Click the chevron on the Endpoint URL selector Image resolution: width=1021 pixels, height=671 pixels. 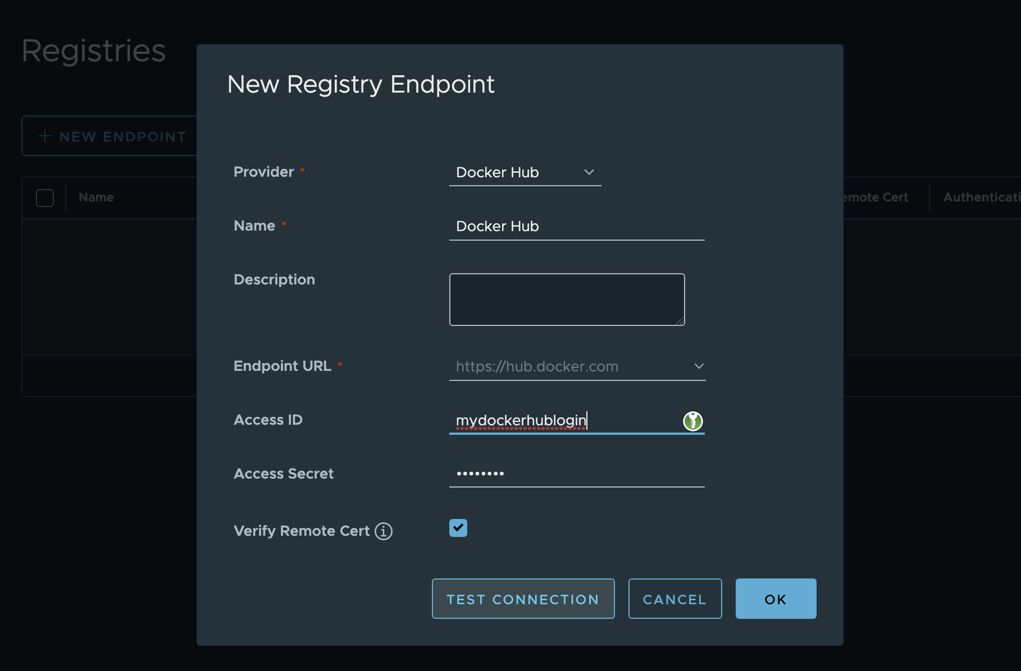tap(698, 366)
